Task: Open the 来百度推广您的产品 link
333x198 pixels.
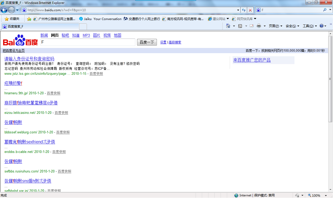Action: 252,60
